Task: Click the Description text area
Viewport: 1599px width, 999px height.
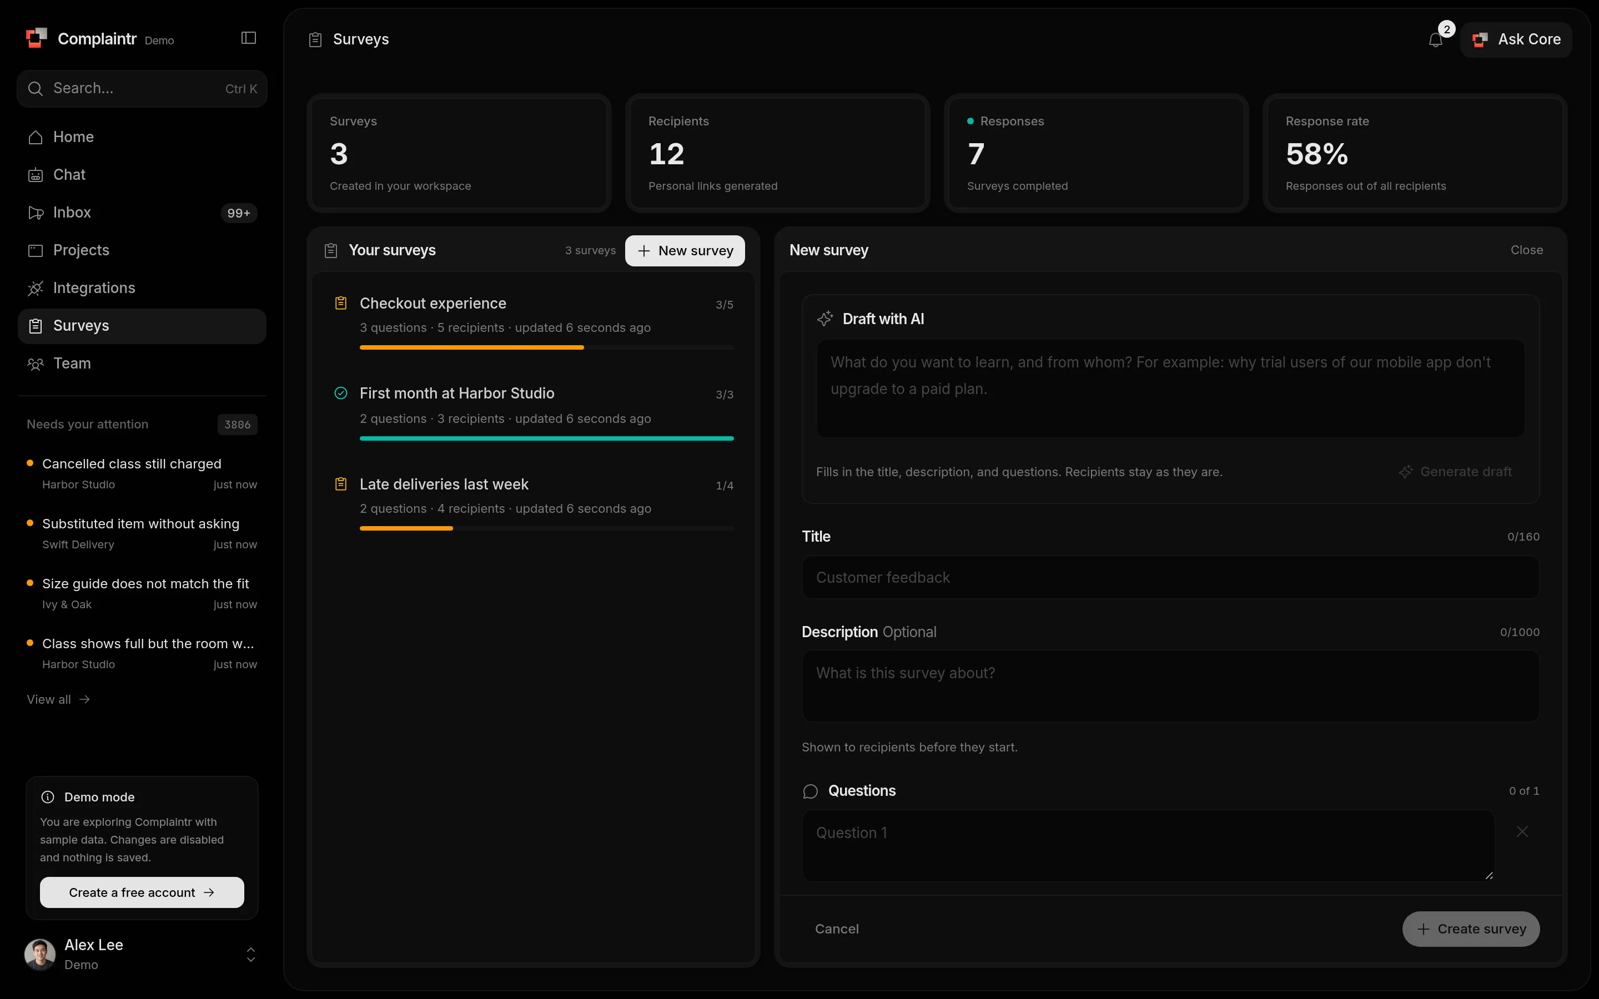Action: coord(1170,686)
